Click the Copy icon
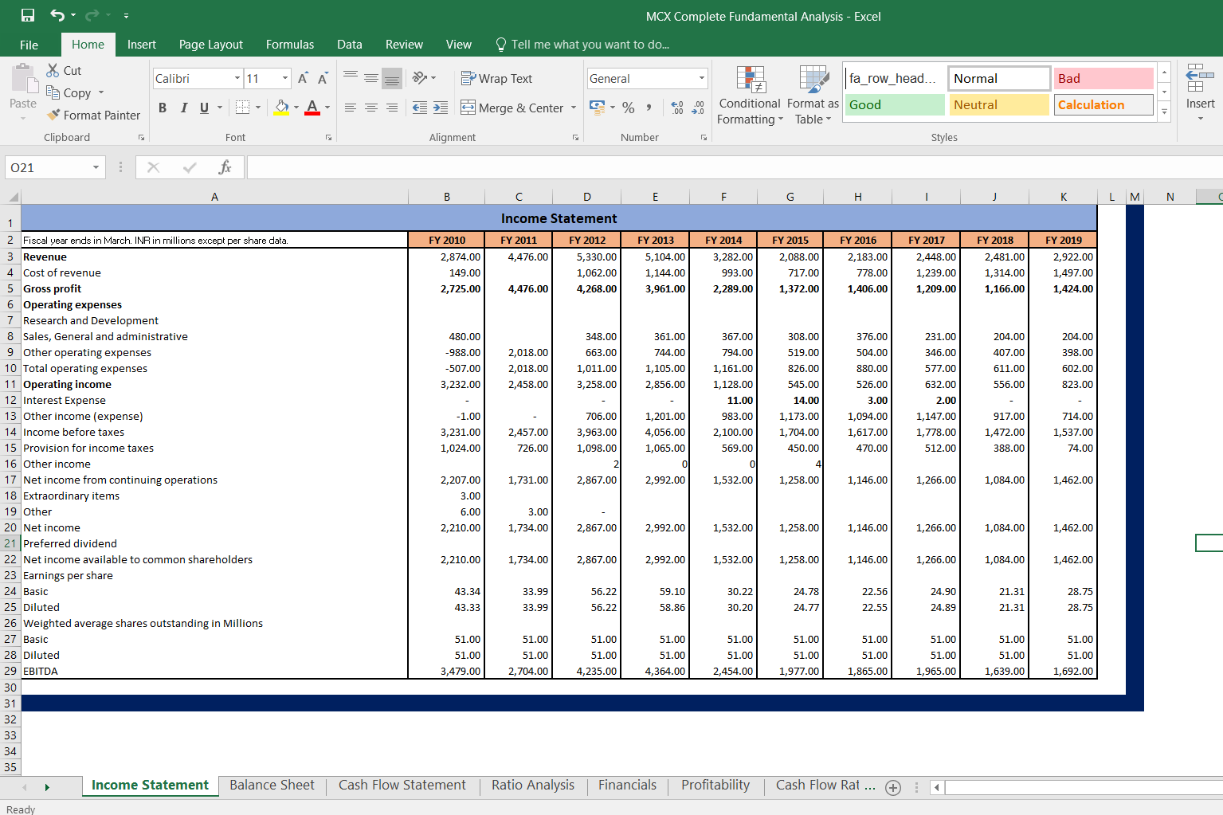 [x=53, y=92]
